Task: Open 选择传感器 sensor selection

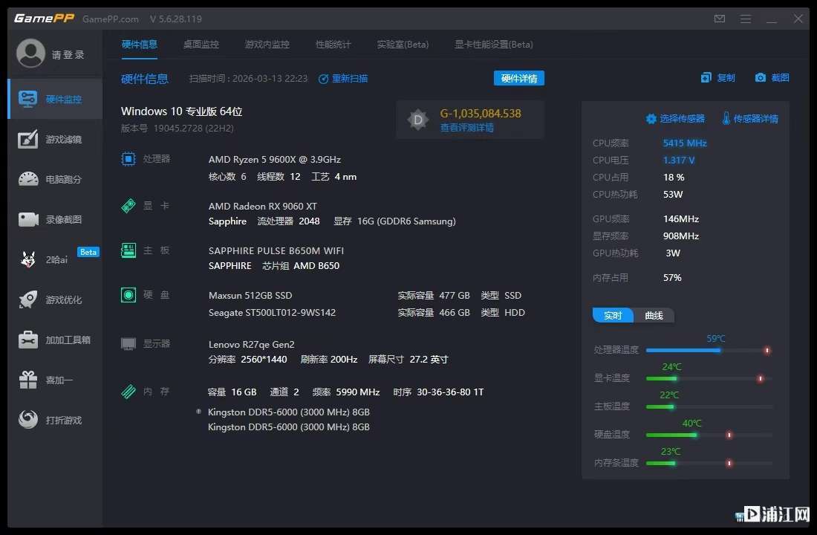Action: [x=675, y=119]
